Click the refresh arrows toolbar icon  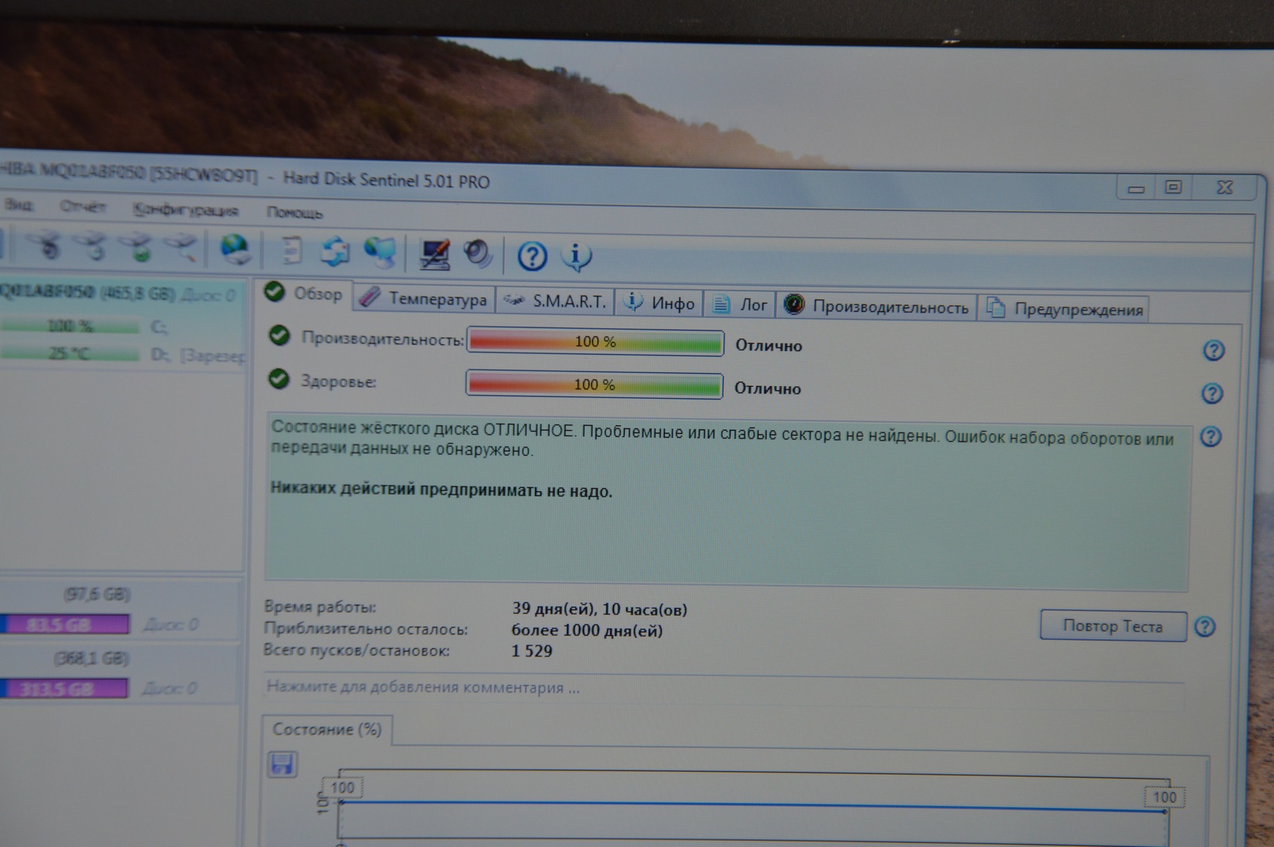(x=336, y=252)
